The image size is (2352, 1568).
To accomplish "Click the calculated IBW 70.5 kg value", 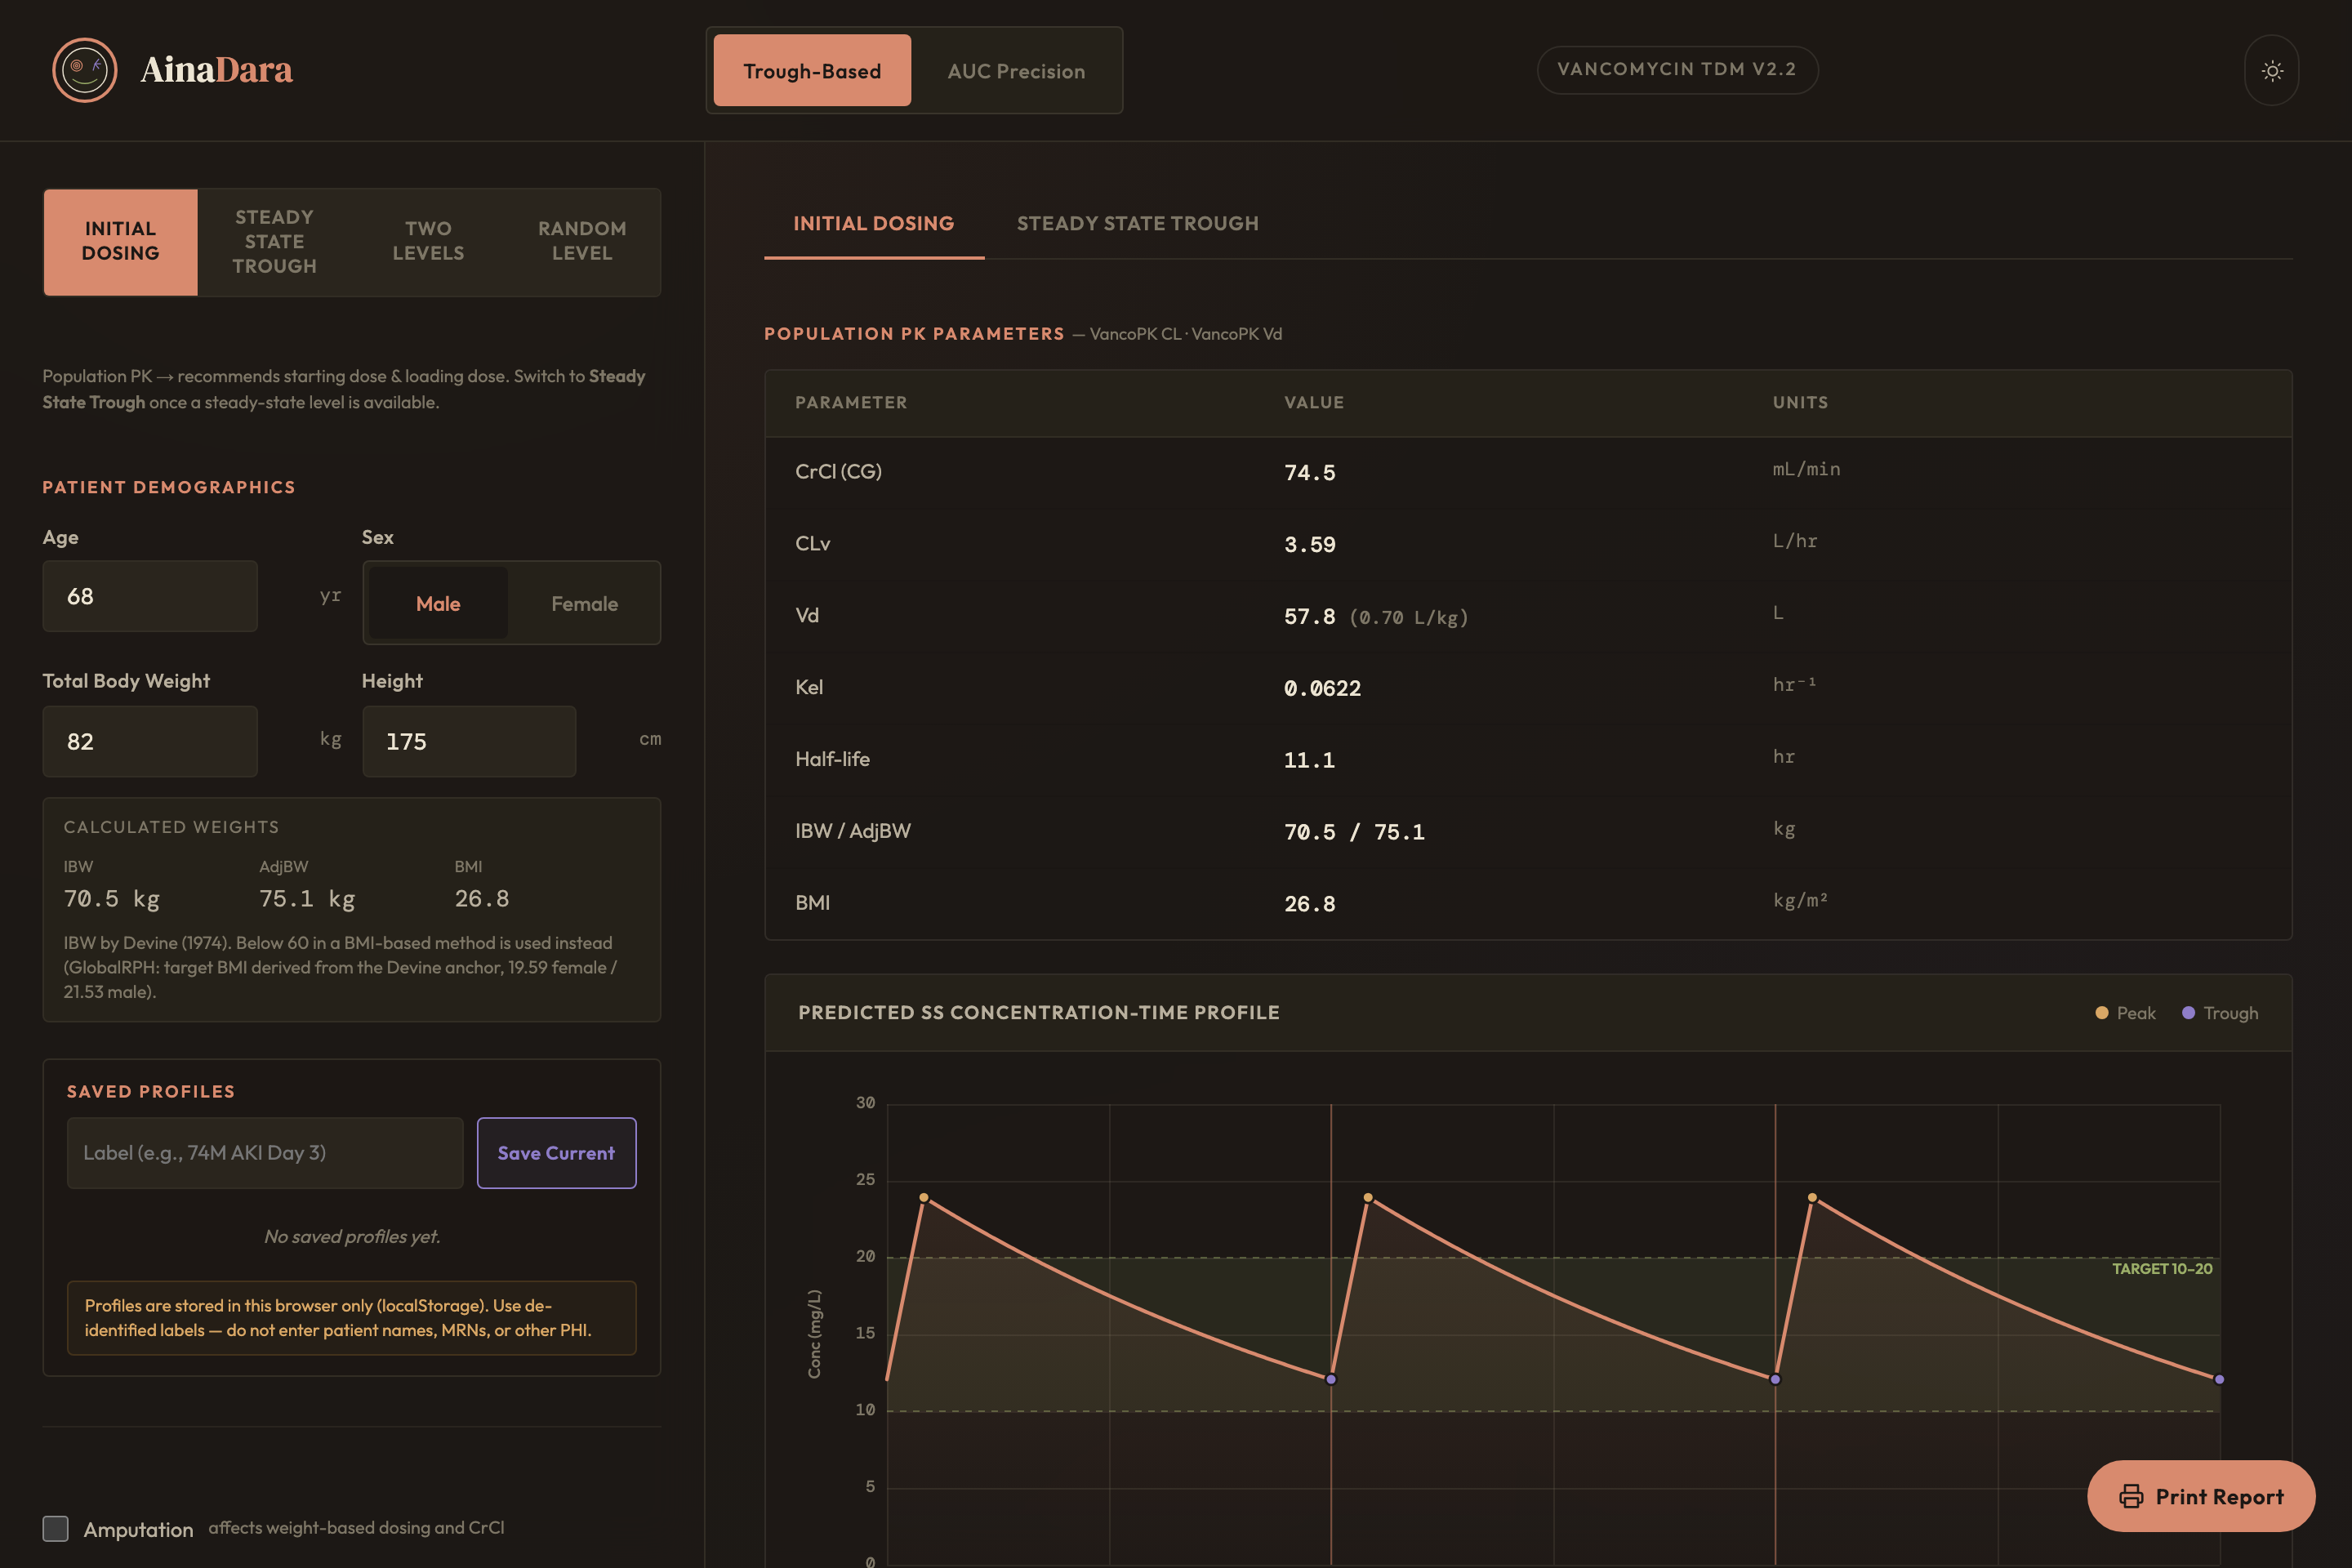I will [x=112, y=898].
